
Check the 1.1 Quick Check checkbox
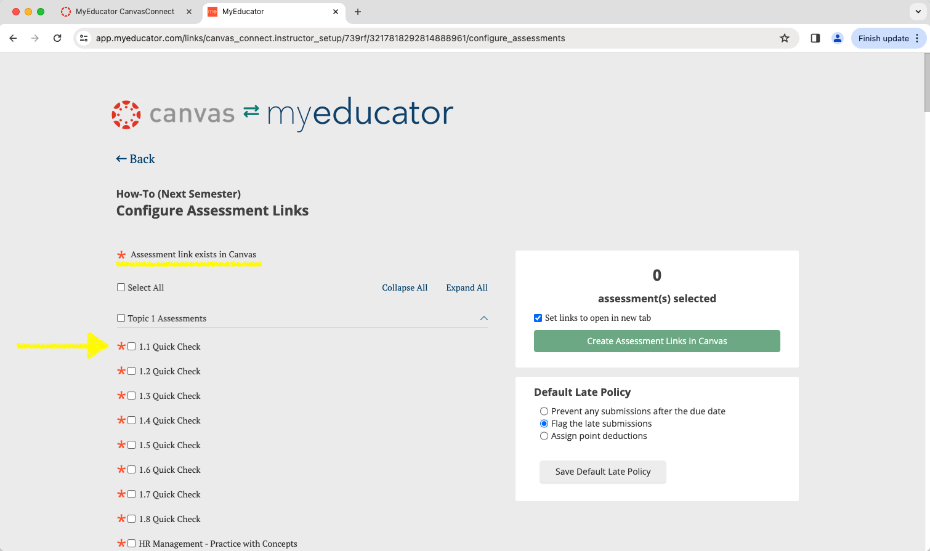point(131,347)
